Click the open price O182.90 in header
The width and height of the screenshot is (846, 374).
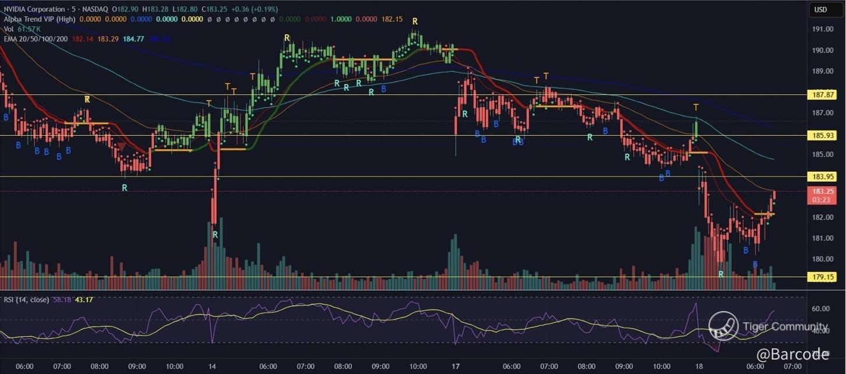[124, 9]
